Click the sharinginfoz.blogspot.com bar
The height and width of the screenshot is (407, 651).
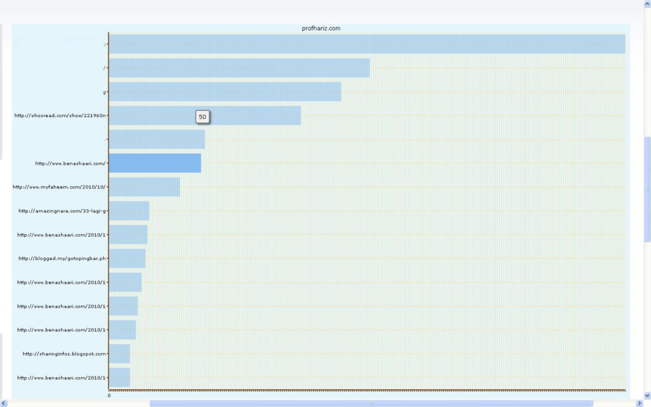point(120,354)
